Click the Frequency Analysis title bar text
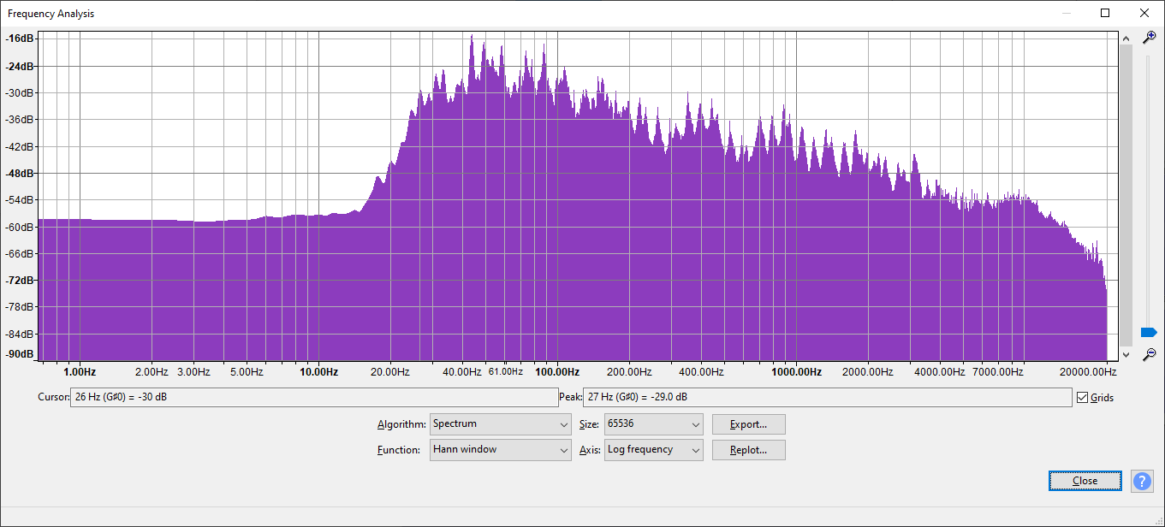Screen dimensions: 1165x527 [x=51, y=14]
